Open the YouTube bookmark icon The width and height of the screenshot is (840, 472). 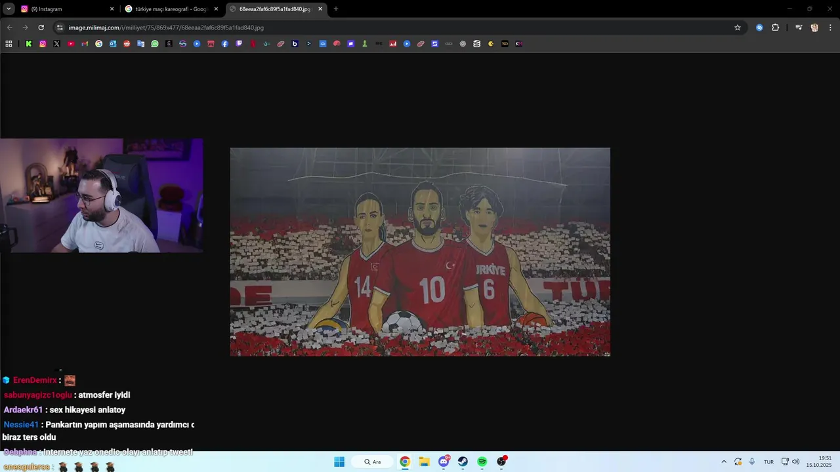pos(71,44)
